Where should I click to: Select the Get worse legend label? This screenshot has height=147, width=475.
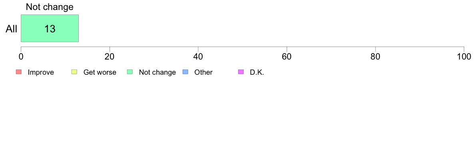(100, 72)
